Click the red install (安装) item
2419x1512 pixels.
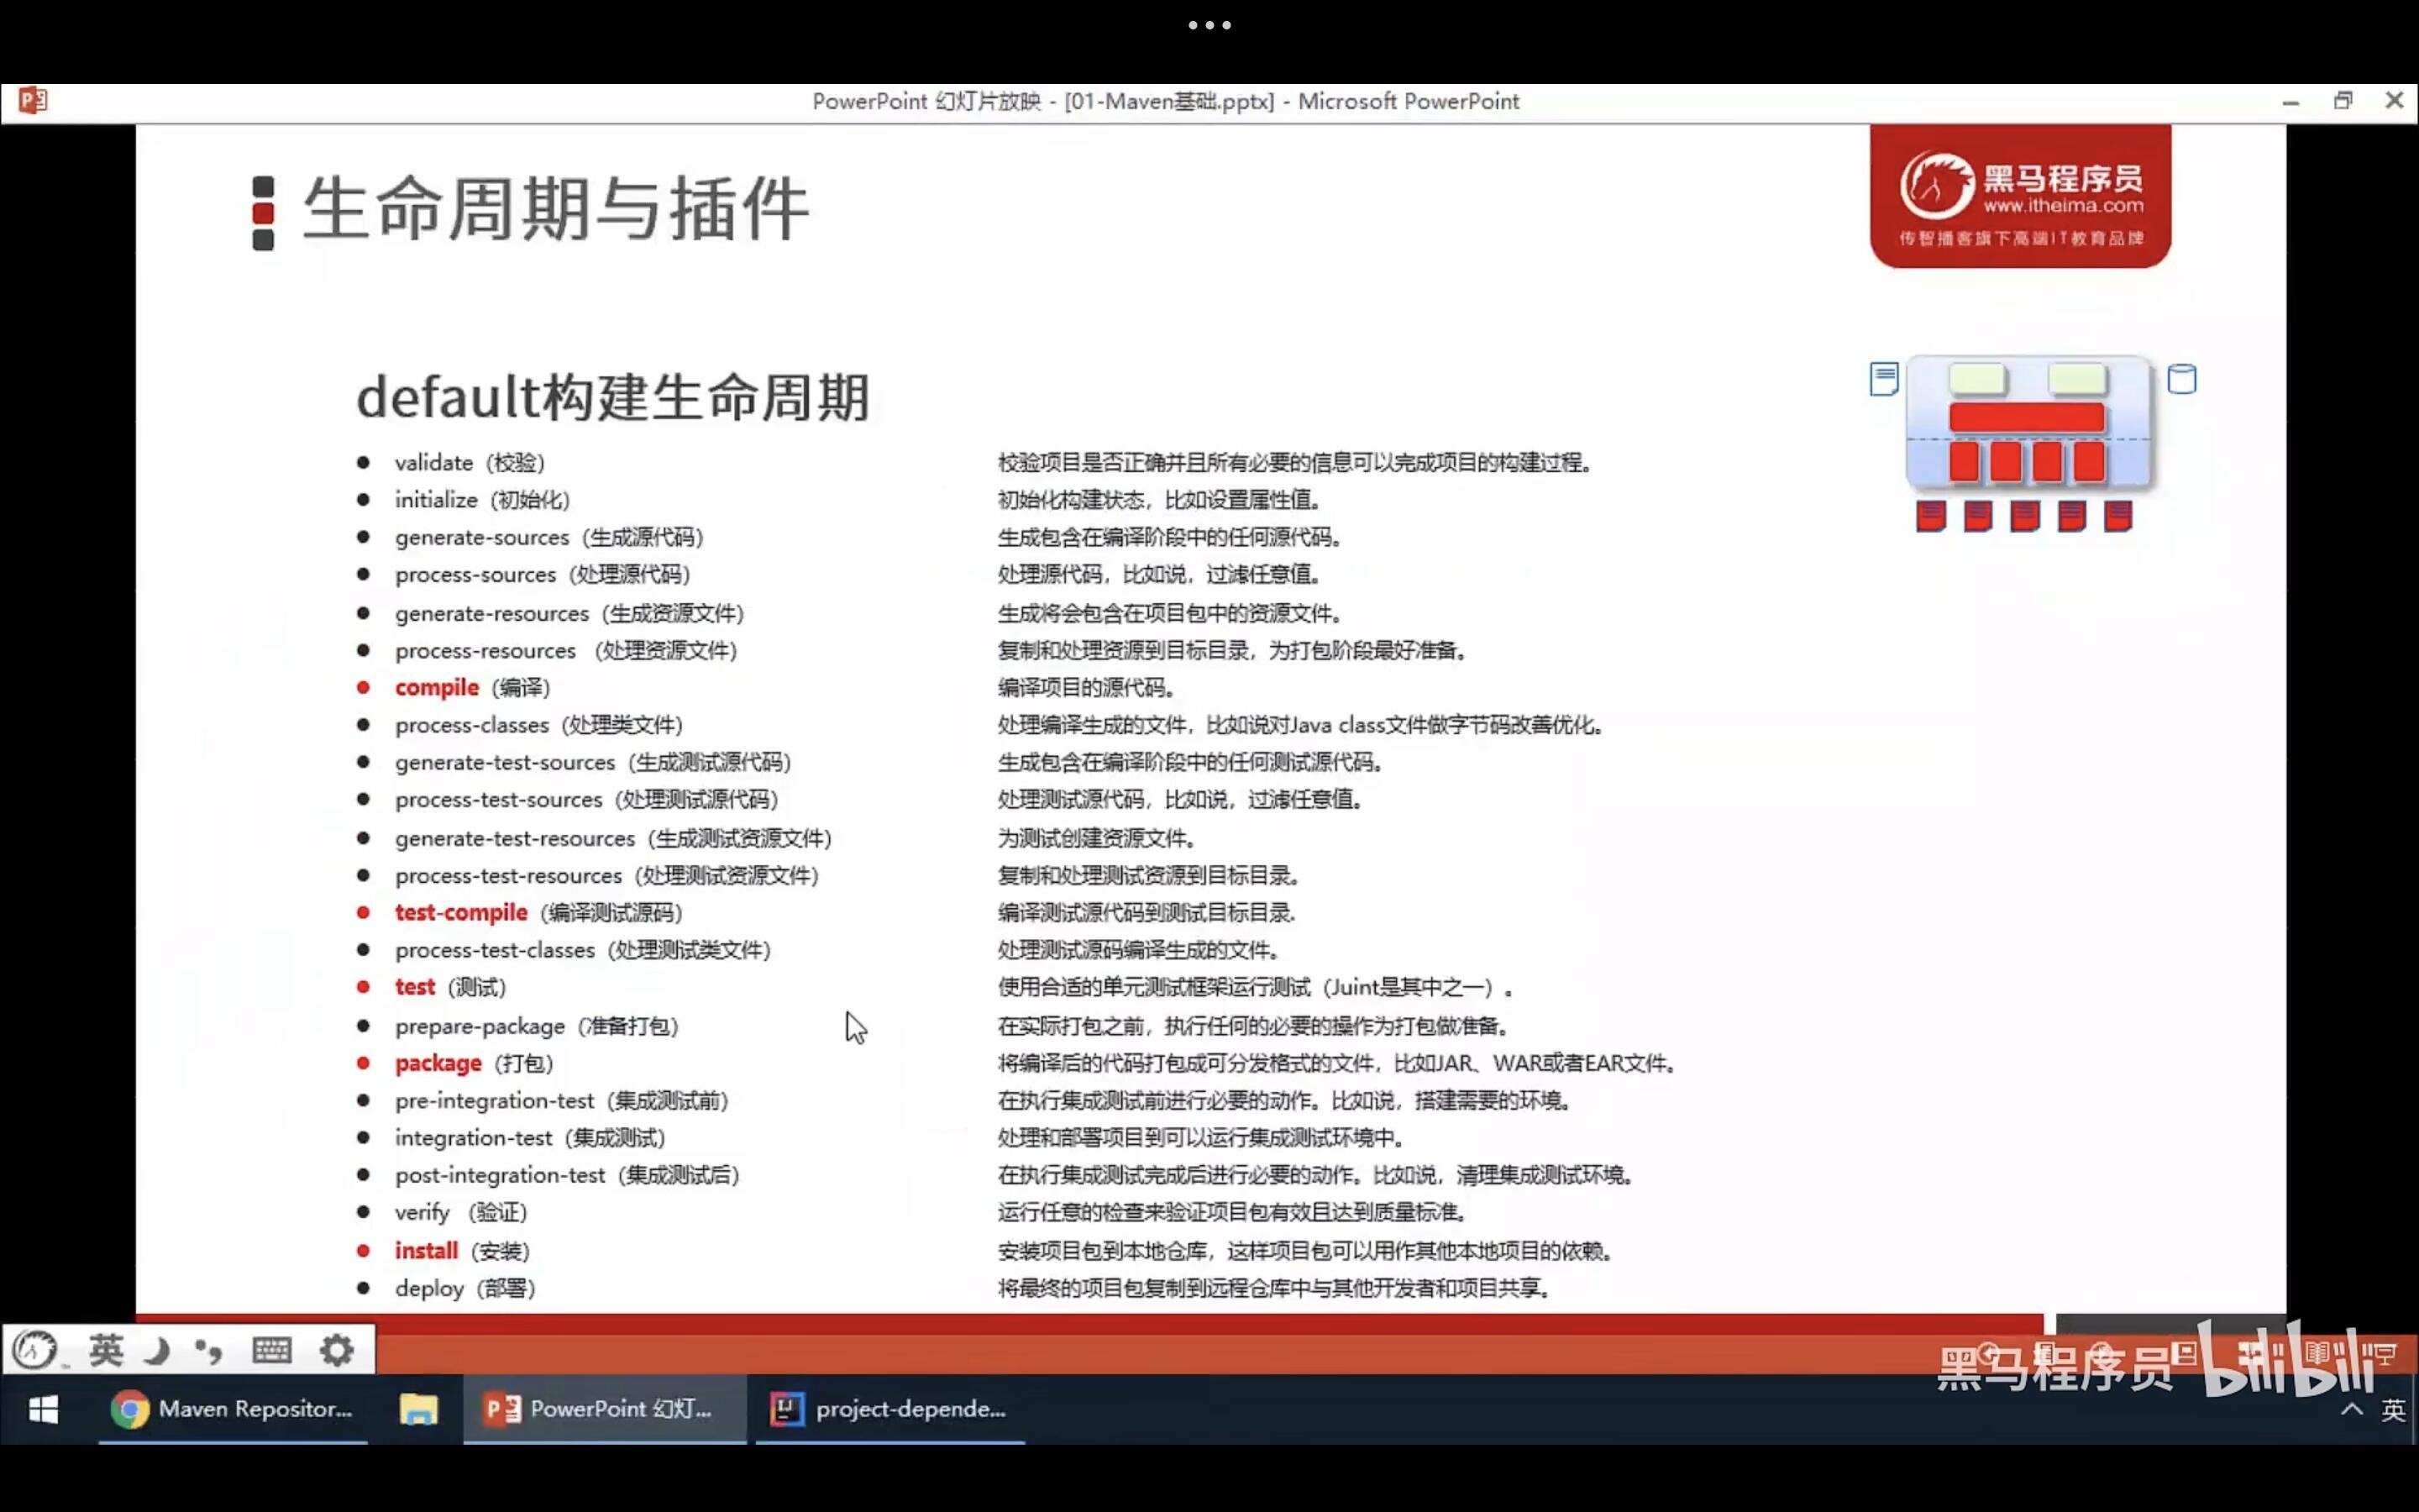pos(462,1251)
